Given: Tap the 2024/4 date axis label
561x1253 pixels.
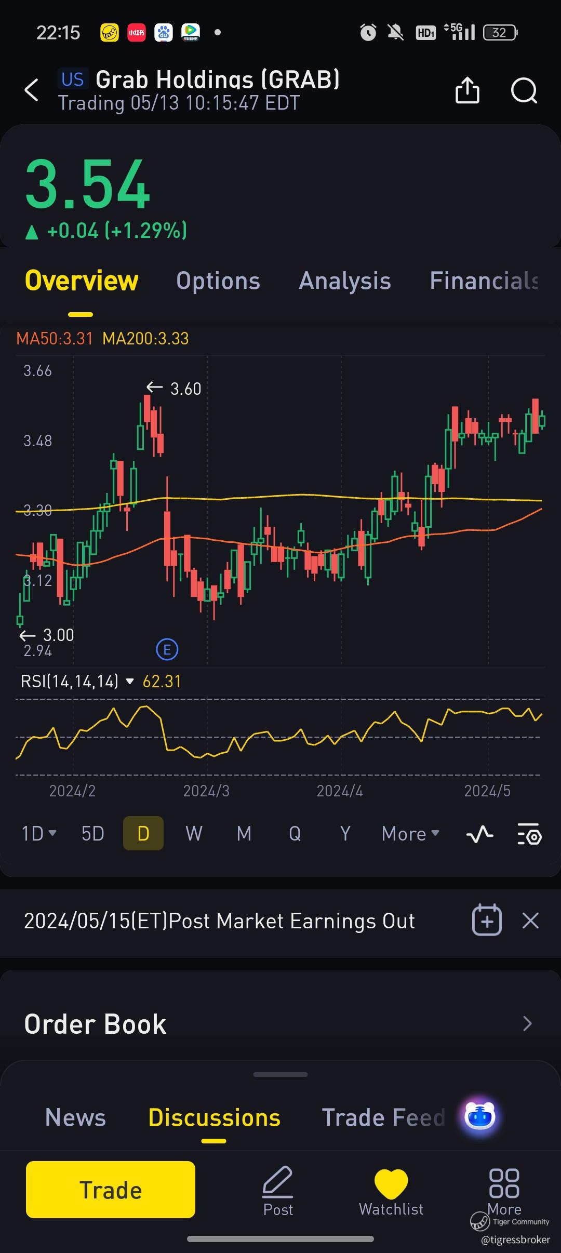Looking at the screenshot, I should pos(340,791).
